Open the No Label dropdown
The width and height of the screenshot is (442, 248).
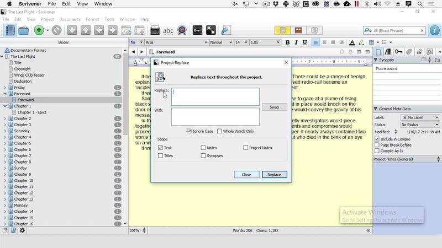[420, 117]
